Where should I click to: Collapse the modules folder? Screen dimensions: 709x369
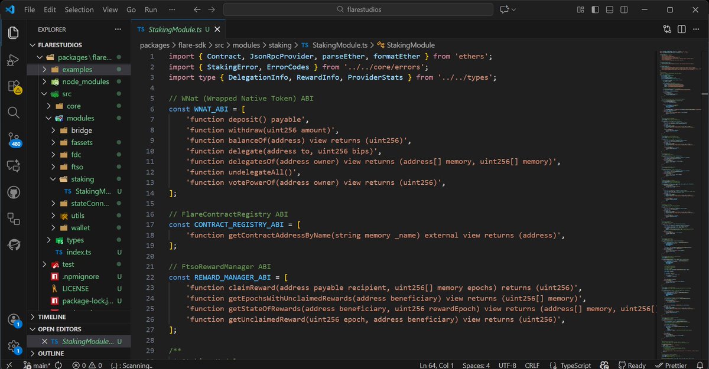[x=79, y=118]
